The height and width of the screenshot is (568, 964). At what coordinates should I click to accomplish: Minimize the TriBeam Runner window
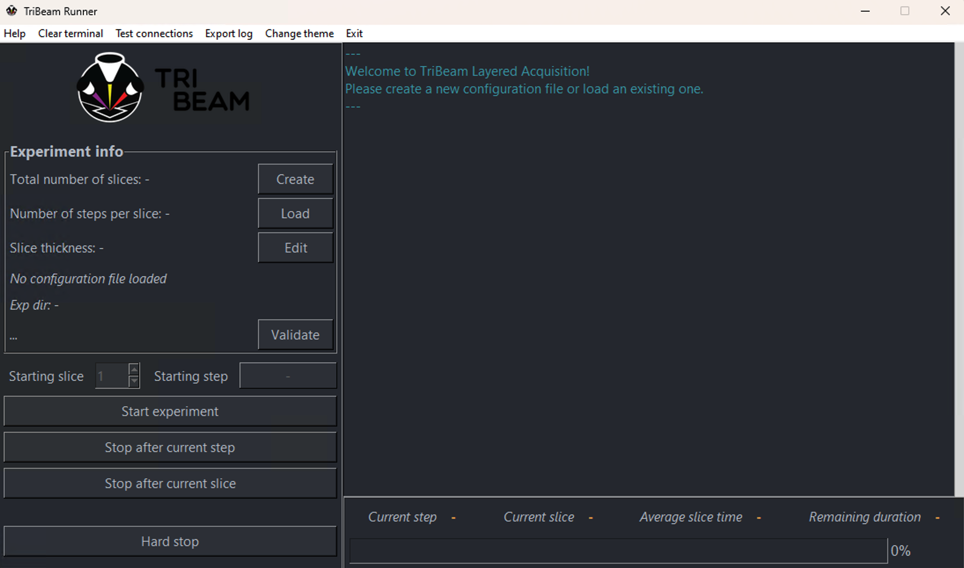pos(865,11)
